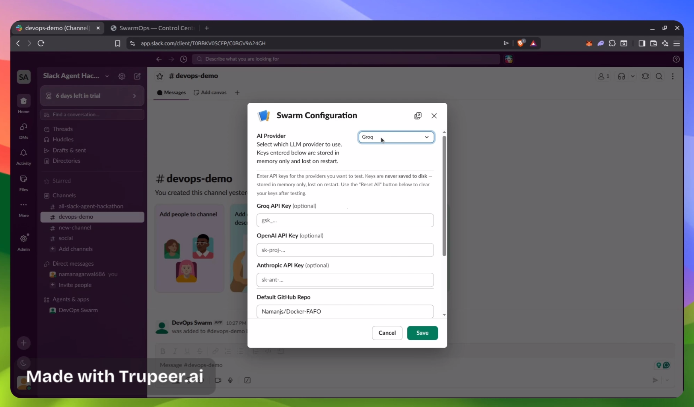Open the all-slack-agent-hackathon channel
The height and width of the screenshot is (407, 694).
92,206
